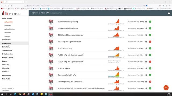The width and height of the screenshot is (172, 96).
Task: Click plant avatar of 260 kWp Volleinspeisung
Action: click(x=51, y=22)
